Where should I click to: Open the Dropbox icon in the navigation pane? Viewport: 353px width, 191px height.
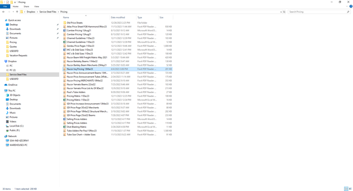6,61
